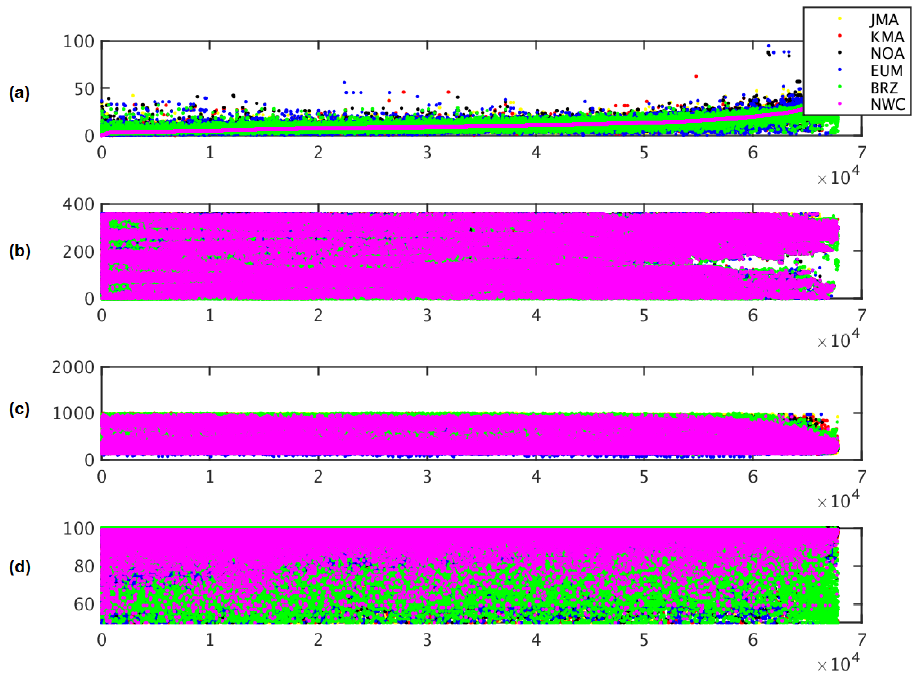Select the KMA legend entry text
The width and height of the screenshot is (917, 677).
[885, 36]
